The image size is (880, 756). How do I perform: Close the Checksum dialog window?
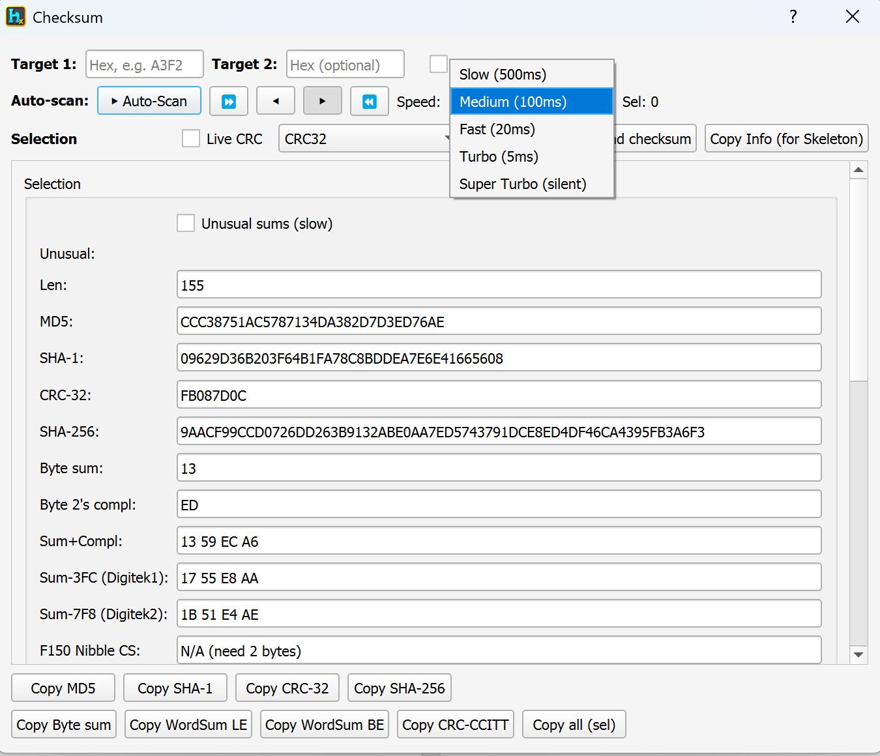(853, 16)
